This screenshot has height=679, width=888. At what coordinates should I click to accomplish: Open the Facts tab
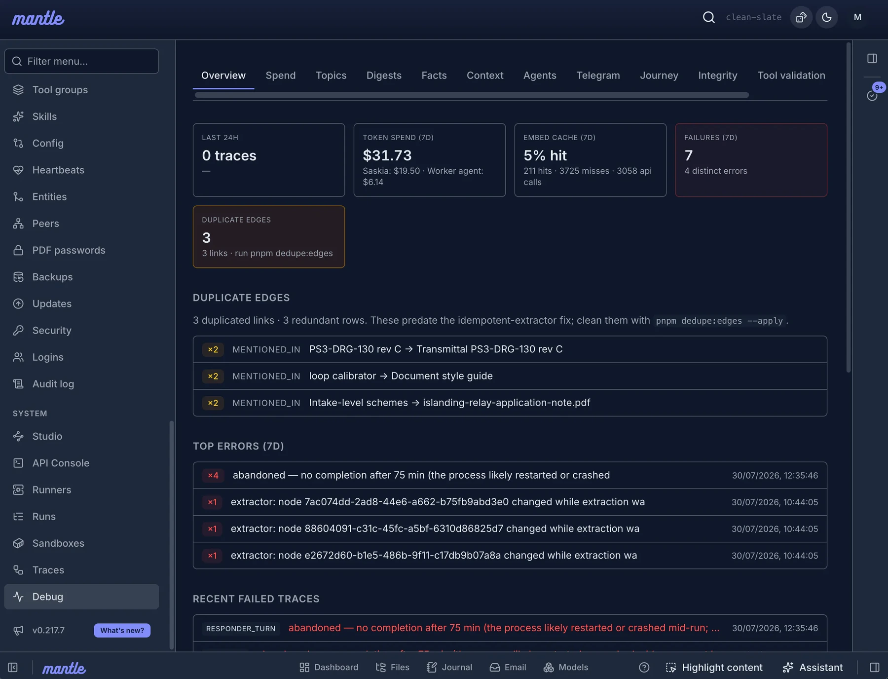434,75
